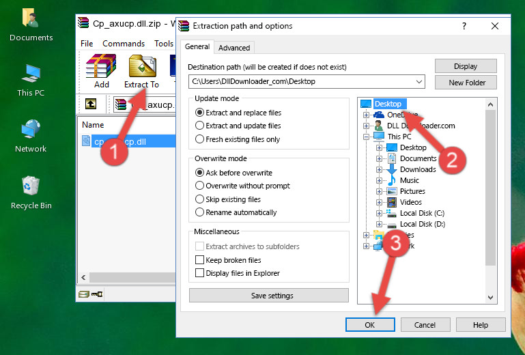Select Overwrite without prompt option
The width and height of the screenshot is (525, 355).
(242, 186)
